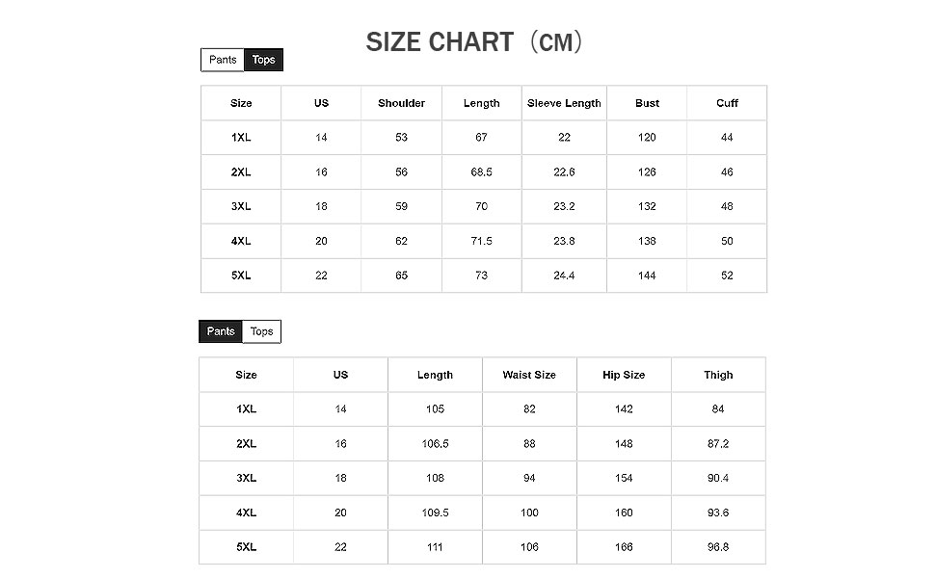Click the Bust column header
Screen dimensions: 935x578
pyautogui.click(x=647, y=103)
